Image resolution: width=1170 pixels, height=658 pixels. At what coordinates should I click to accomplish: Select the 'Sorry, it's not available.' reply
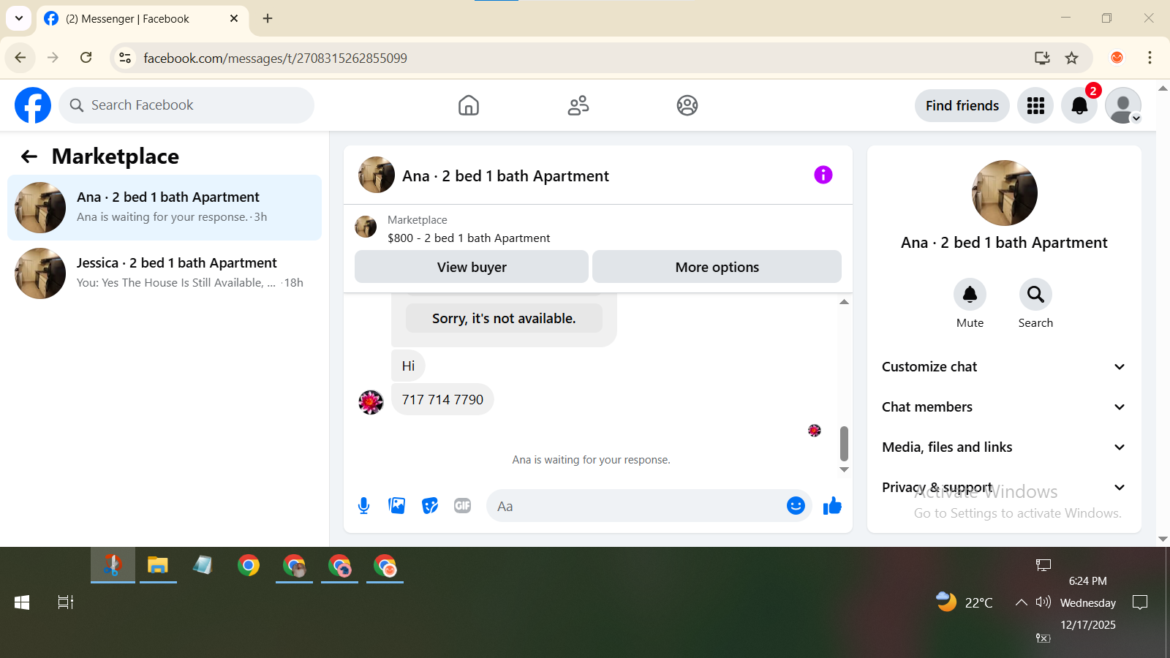(504, 318)
